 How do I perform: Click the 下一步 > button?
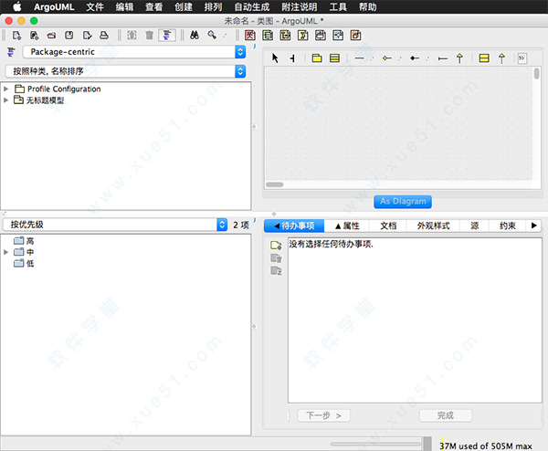click(x=323, y=415)
